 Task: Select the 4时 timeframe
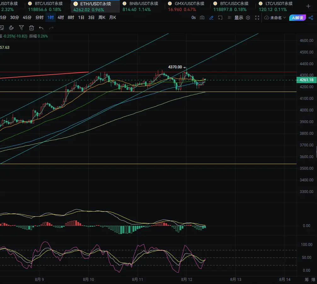click(61, 18)
